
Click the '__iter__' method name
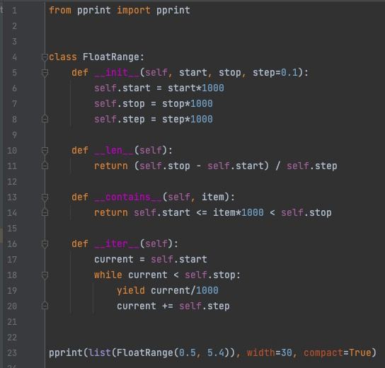(117, 244)
